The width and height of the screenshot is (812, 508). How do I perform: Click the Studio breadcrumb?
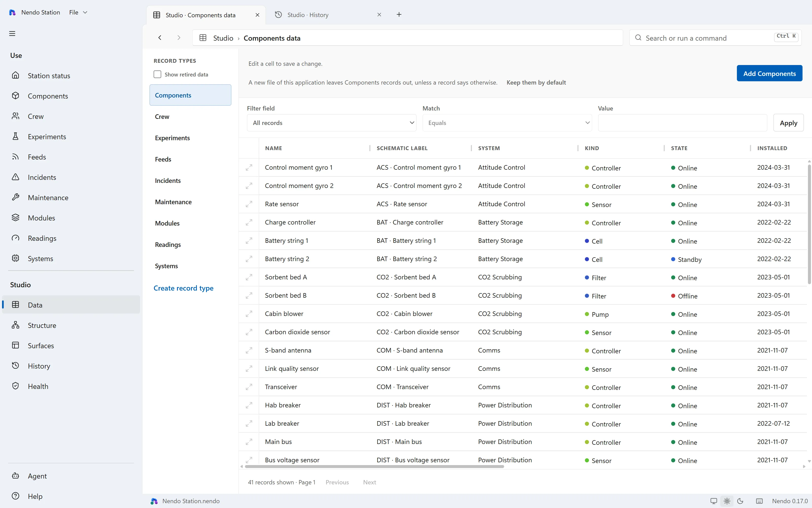(223, 38)
